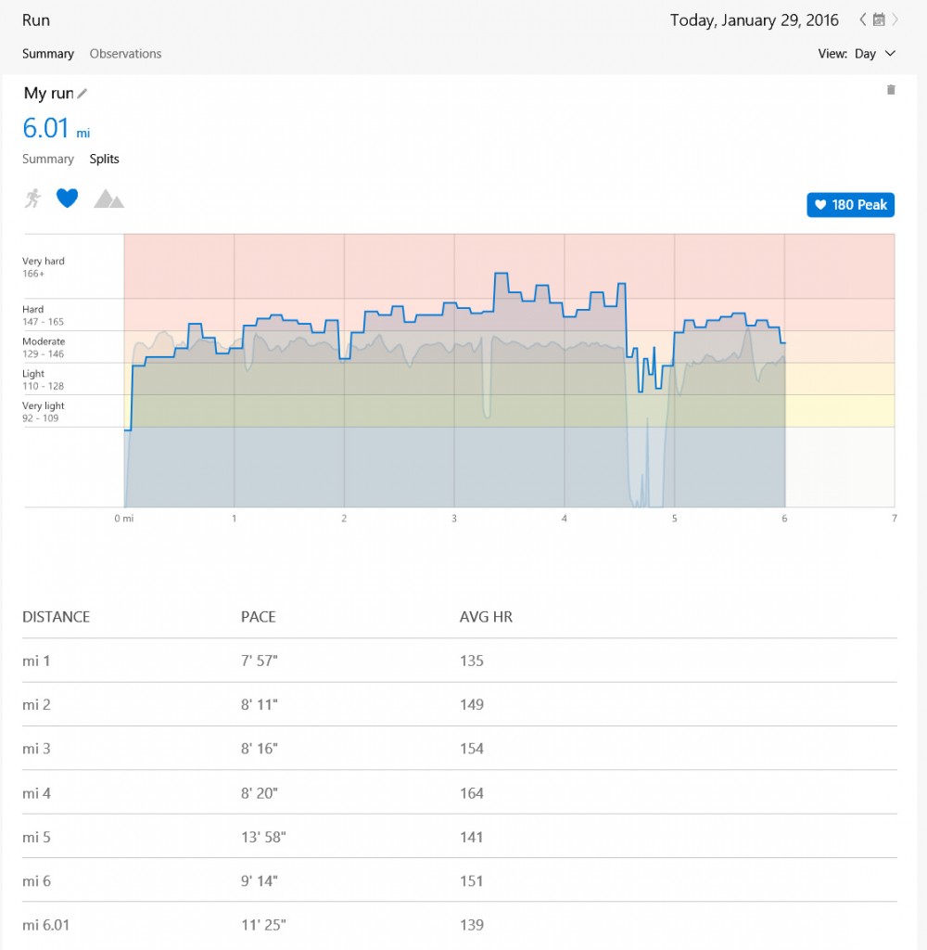Show the pace chart via runner icon
927x950 pixels.
32,199
